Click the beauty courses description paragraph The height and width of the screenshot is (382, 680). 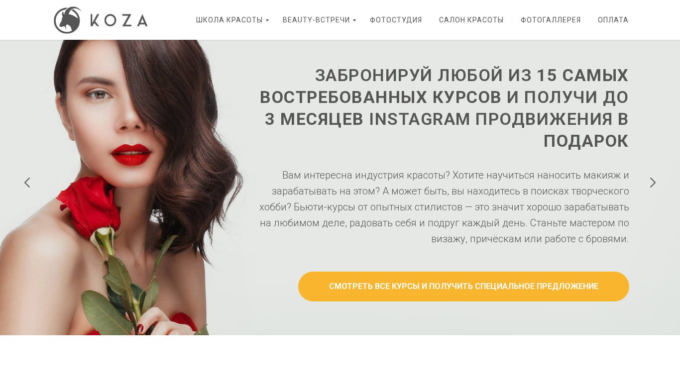tap(444, 207)
